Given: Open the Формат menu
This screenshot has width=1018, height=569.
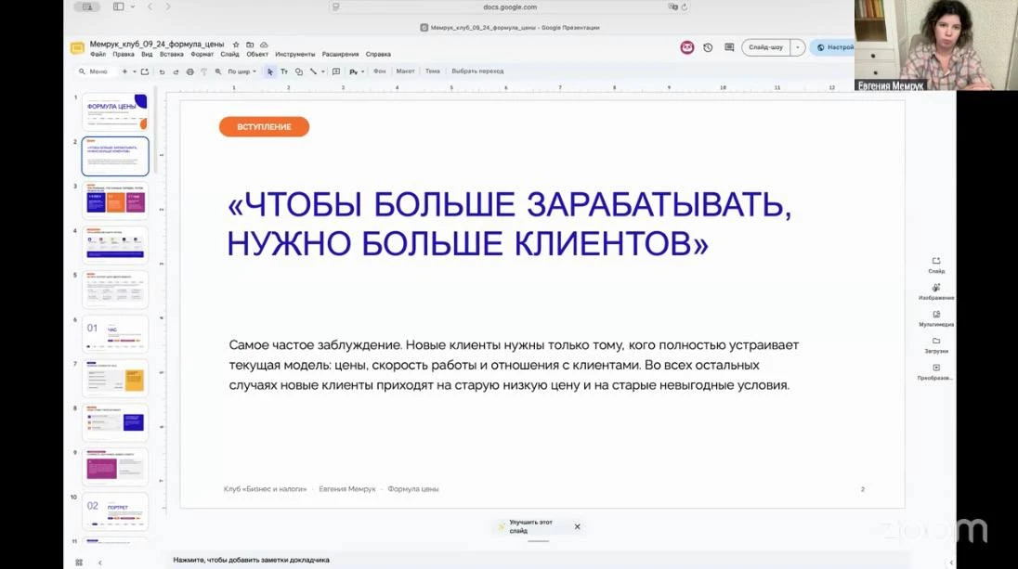Looking at the screenshot, I should [x=202, y=55].
